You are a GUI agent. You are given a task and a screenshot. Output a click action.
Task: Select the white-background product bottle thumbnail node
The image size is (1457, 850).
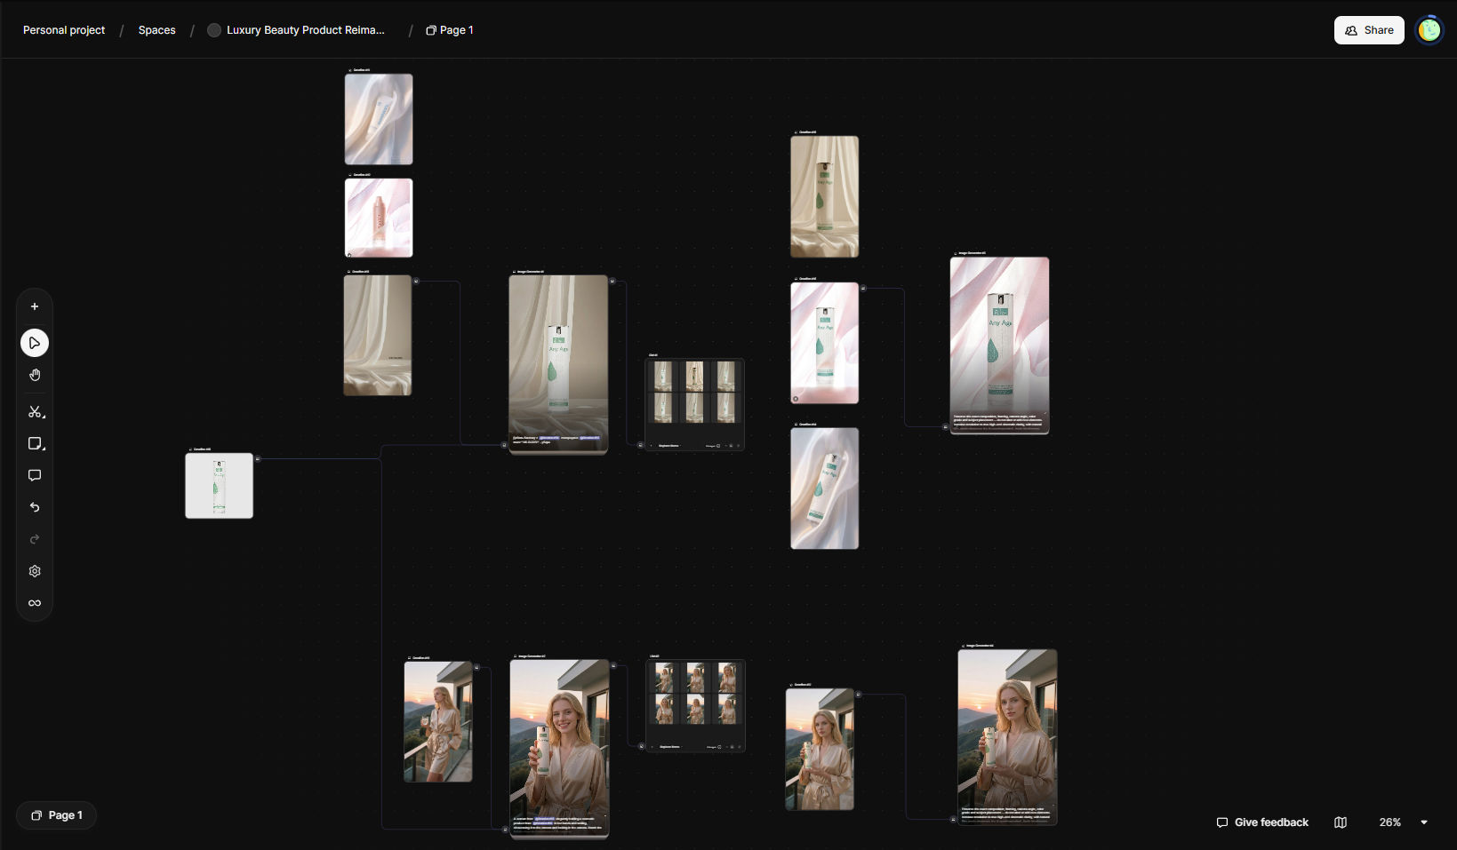coord(219,486)
